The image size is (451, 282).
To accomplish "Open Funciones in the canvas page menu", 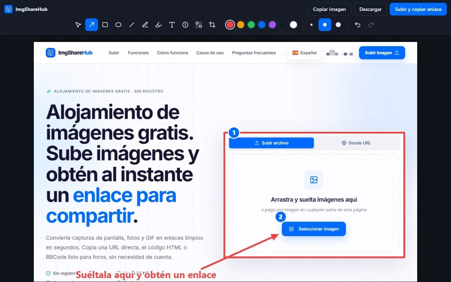I will click(x=138, y=53).
